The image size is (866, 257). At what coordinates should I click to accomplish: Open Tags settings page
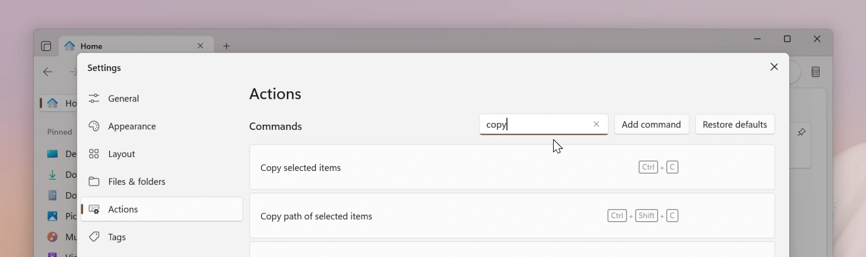click(117, 237)
